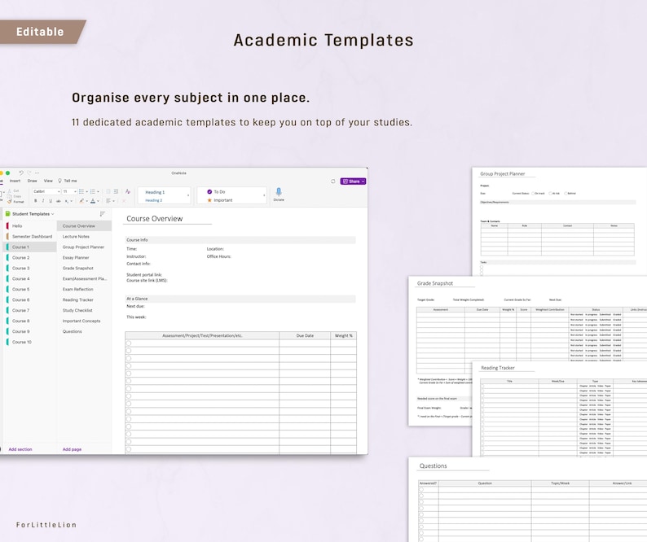Open the font size 11 dropdown
The image size is (647, 542).
(75, 192)
